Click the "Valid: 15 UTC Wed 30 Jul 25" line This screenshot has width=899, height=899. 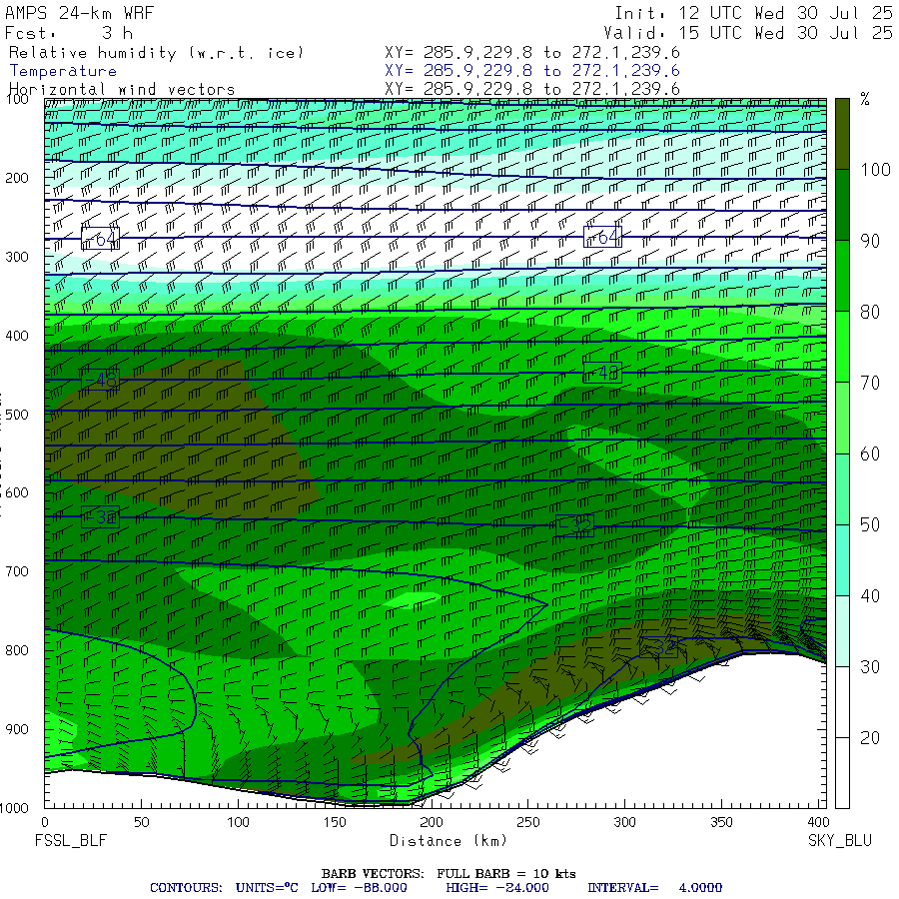(x=747, y=33)
